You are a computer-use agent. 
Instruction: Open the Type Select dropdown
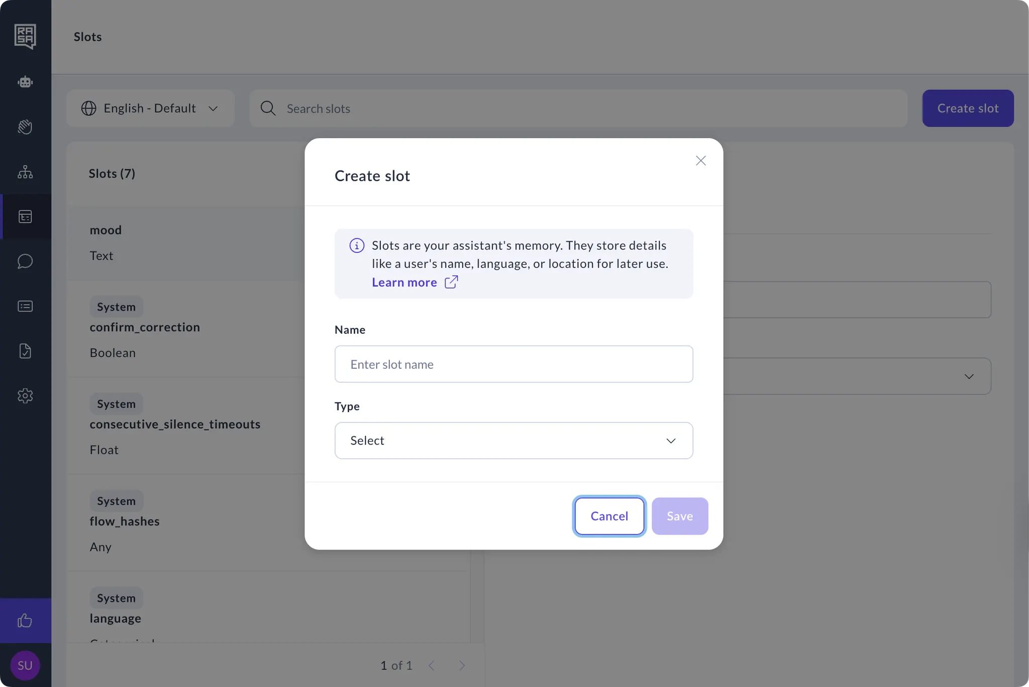point(513,441)
